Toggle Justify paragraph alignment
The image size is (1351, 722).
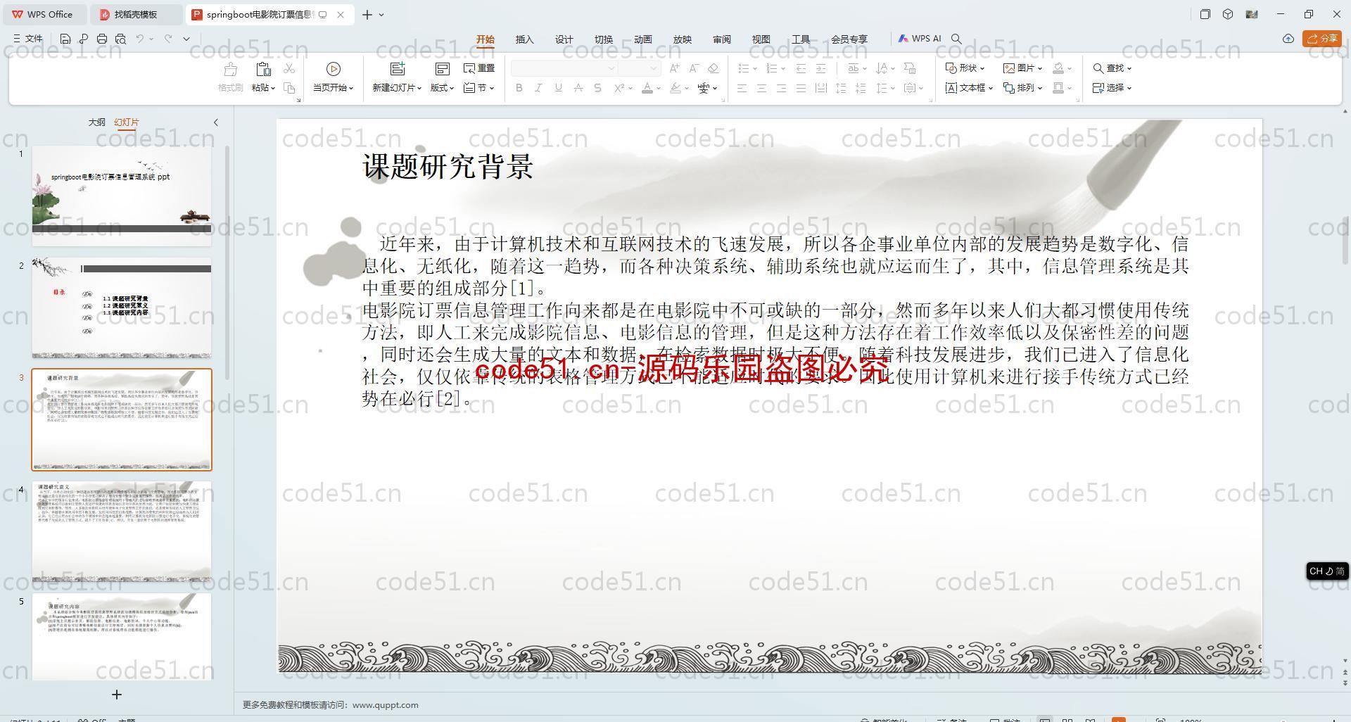[801, 88]
